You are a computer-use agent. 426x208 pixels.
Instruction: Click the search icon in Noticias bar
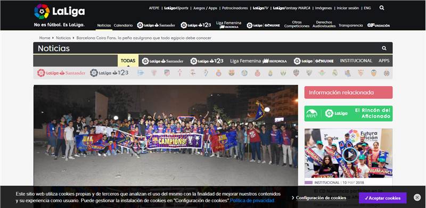[384, 48]
